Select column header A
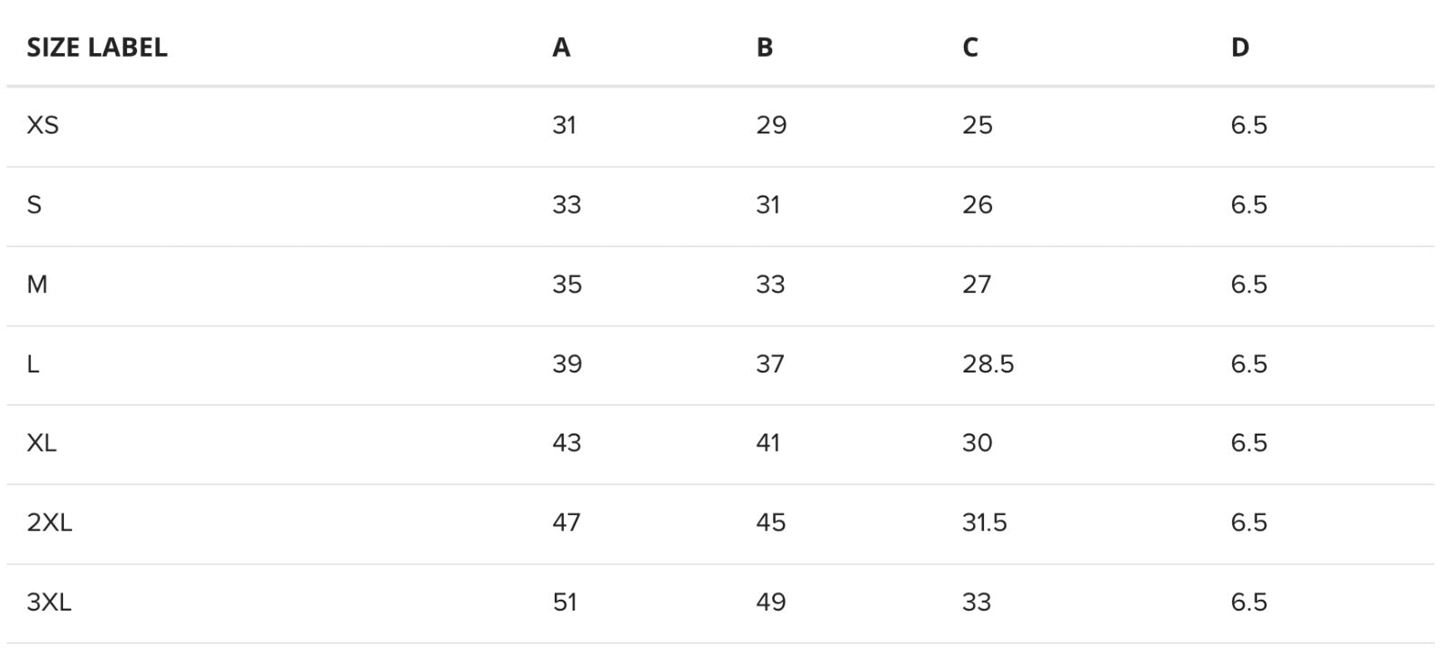The width and height of the screenshot is (1443, 662). pos(561,47)
